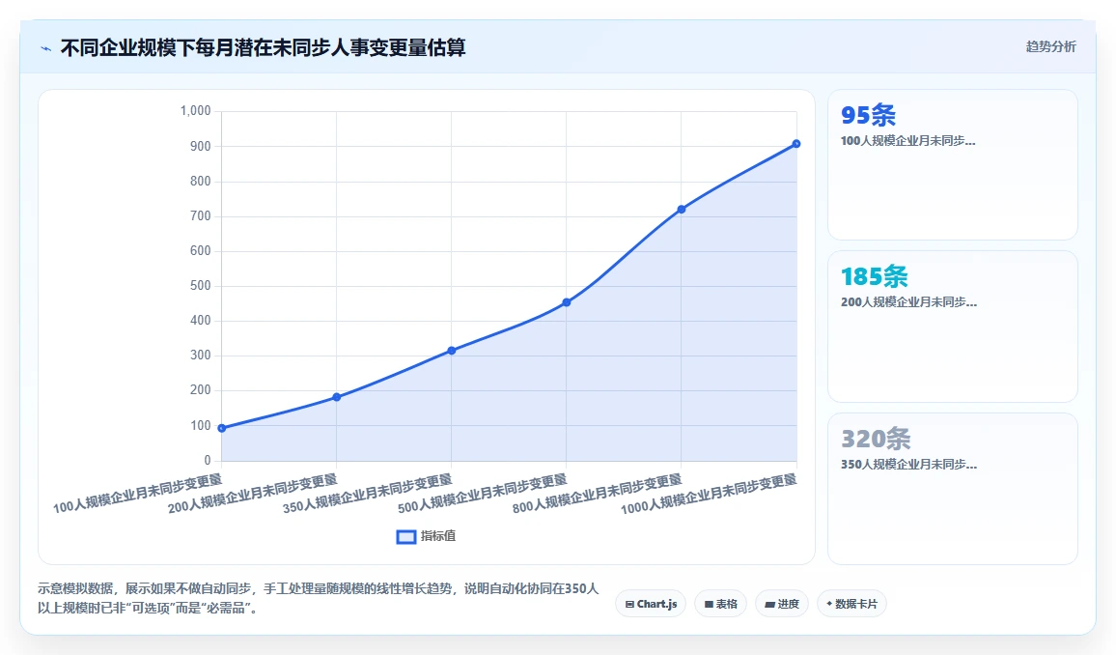Click the caption 100人规模企业月未同步... under 95条
Viewport: 1116px width, 655px height.
[907, 141]
